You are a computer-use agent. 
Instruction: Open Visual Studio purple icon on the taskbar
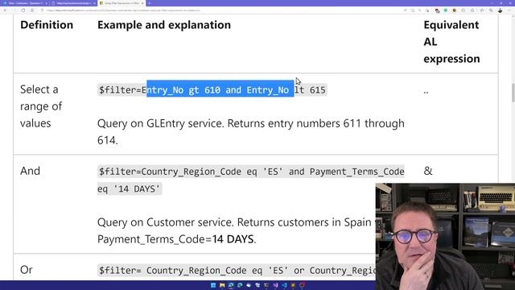[x=275, y=285]
